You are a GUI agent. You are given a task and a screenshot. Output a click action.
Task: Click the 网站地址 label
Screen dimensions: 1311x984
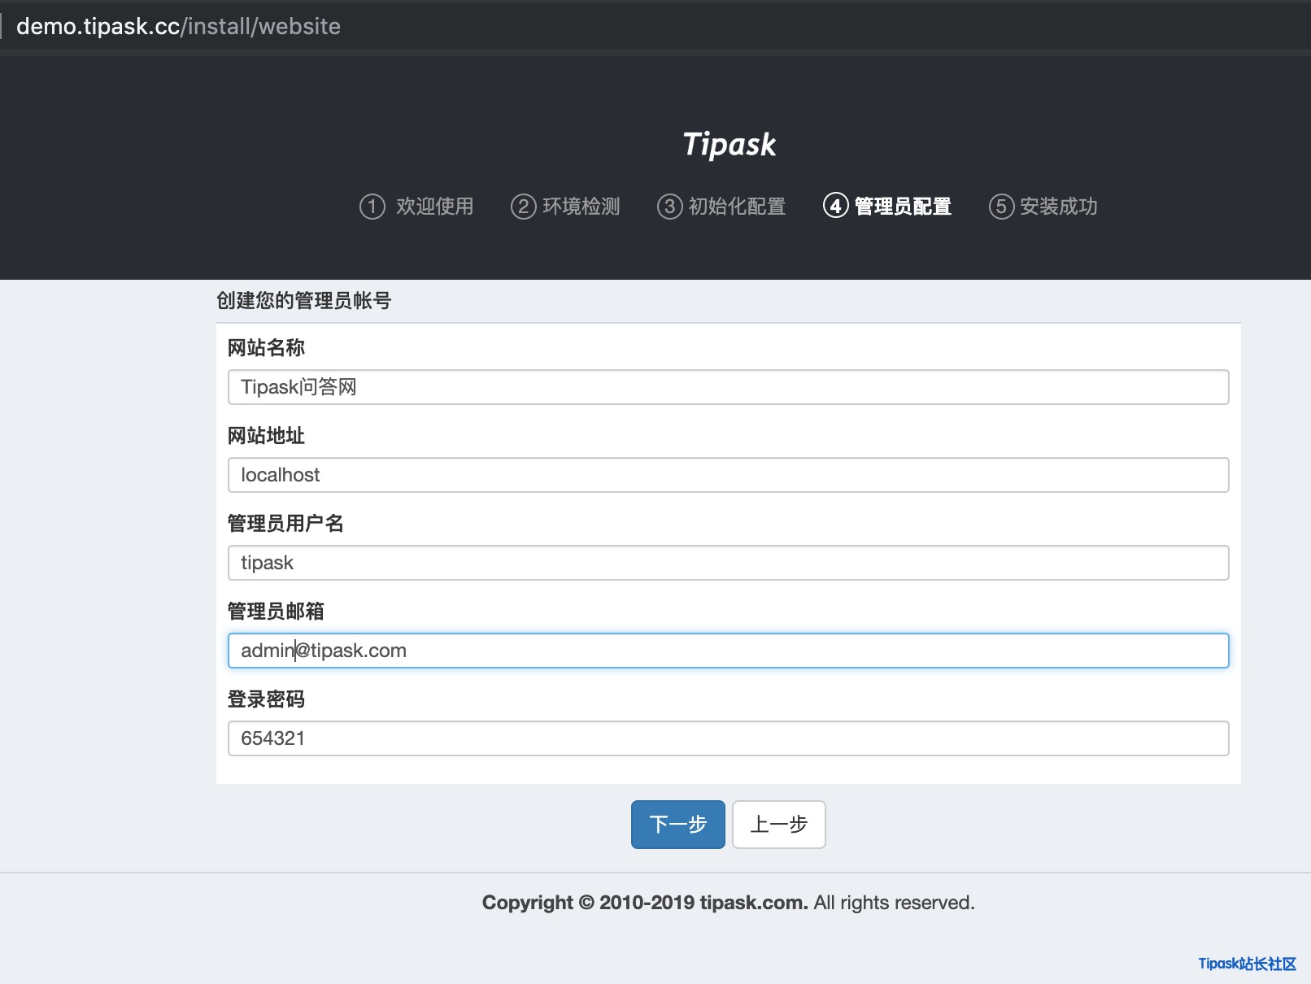pyautogui.click(x=266, y=436)
